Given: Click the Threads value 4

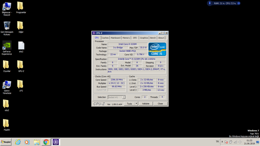Looking at the screenshot, I should pyautogui.click(x=162, y=97).
